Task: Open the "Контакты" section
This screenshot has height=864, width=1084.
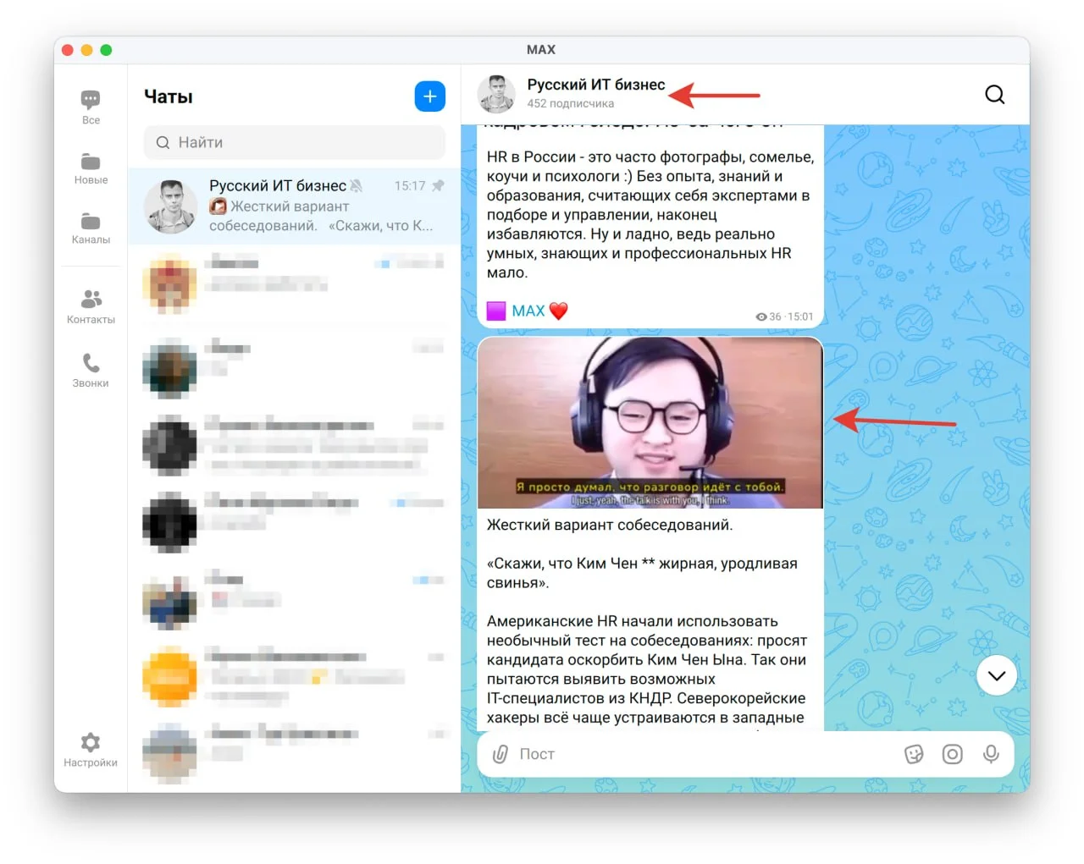Action: pos(91,306)
